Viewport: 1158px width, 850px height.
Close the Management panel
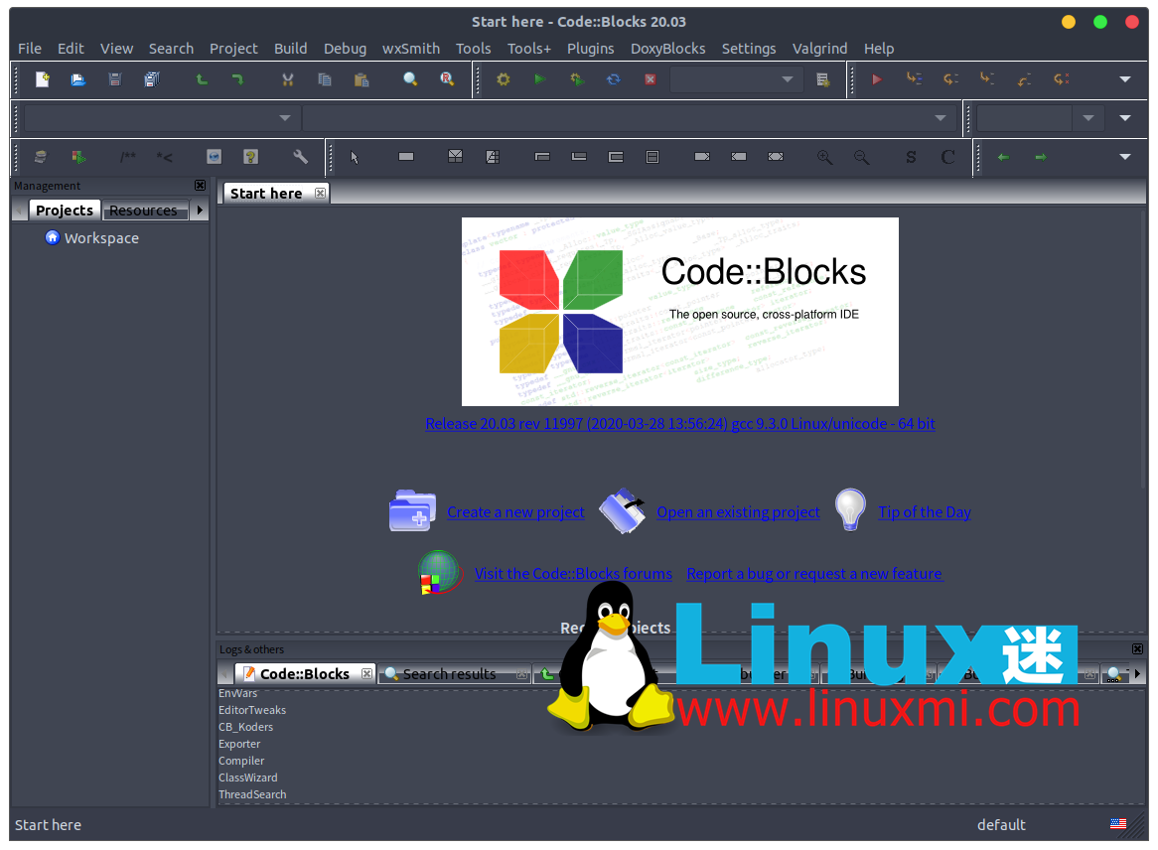[201, 186]
